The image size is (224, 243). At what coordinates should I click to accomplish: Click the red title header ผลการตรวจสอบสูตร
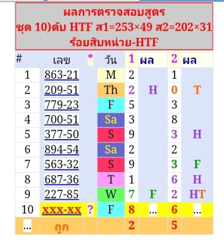coord(114,13)
